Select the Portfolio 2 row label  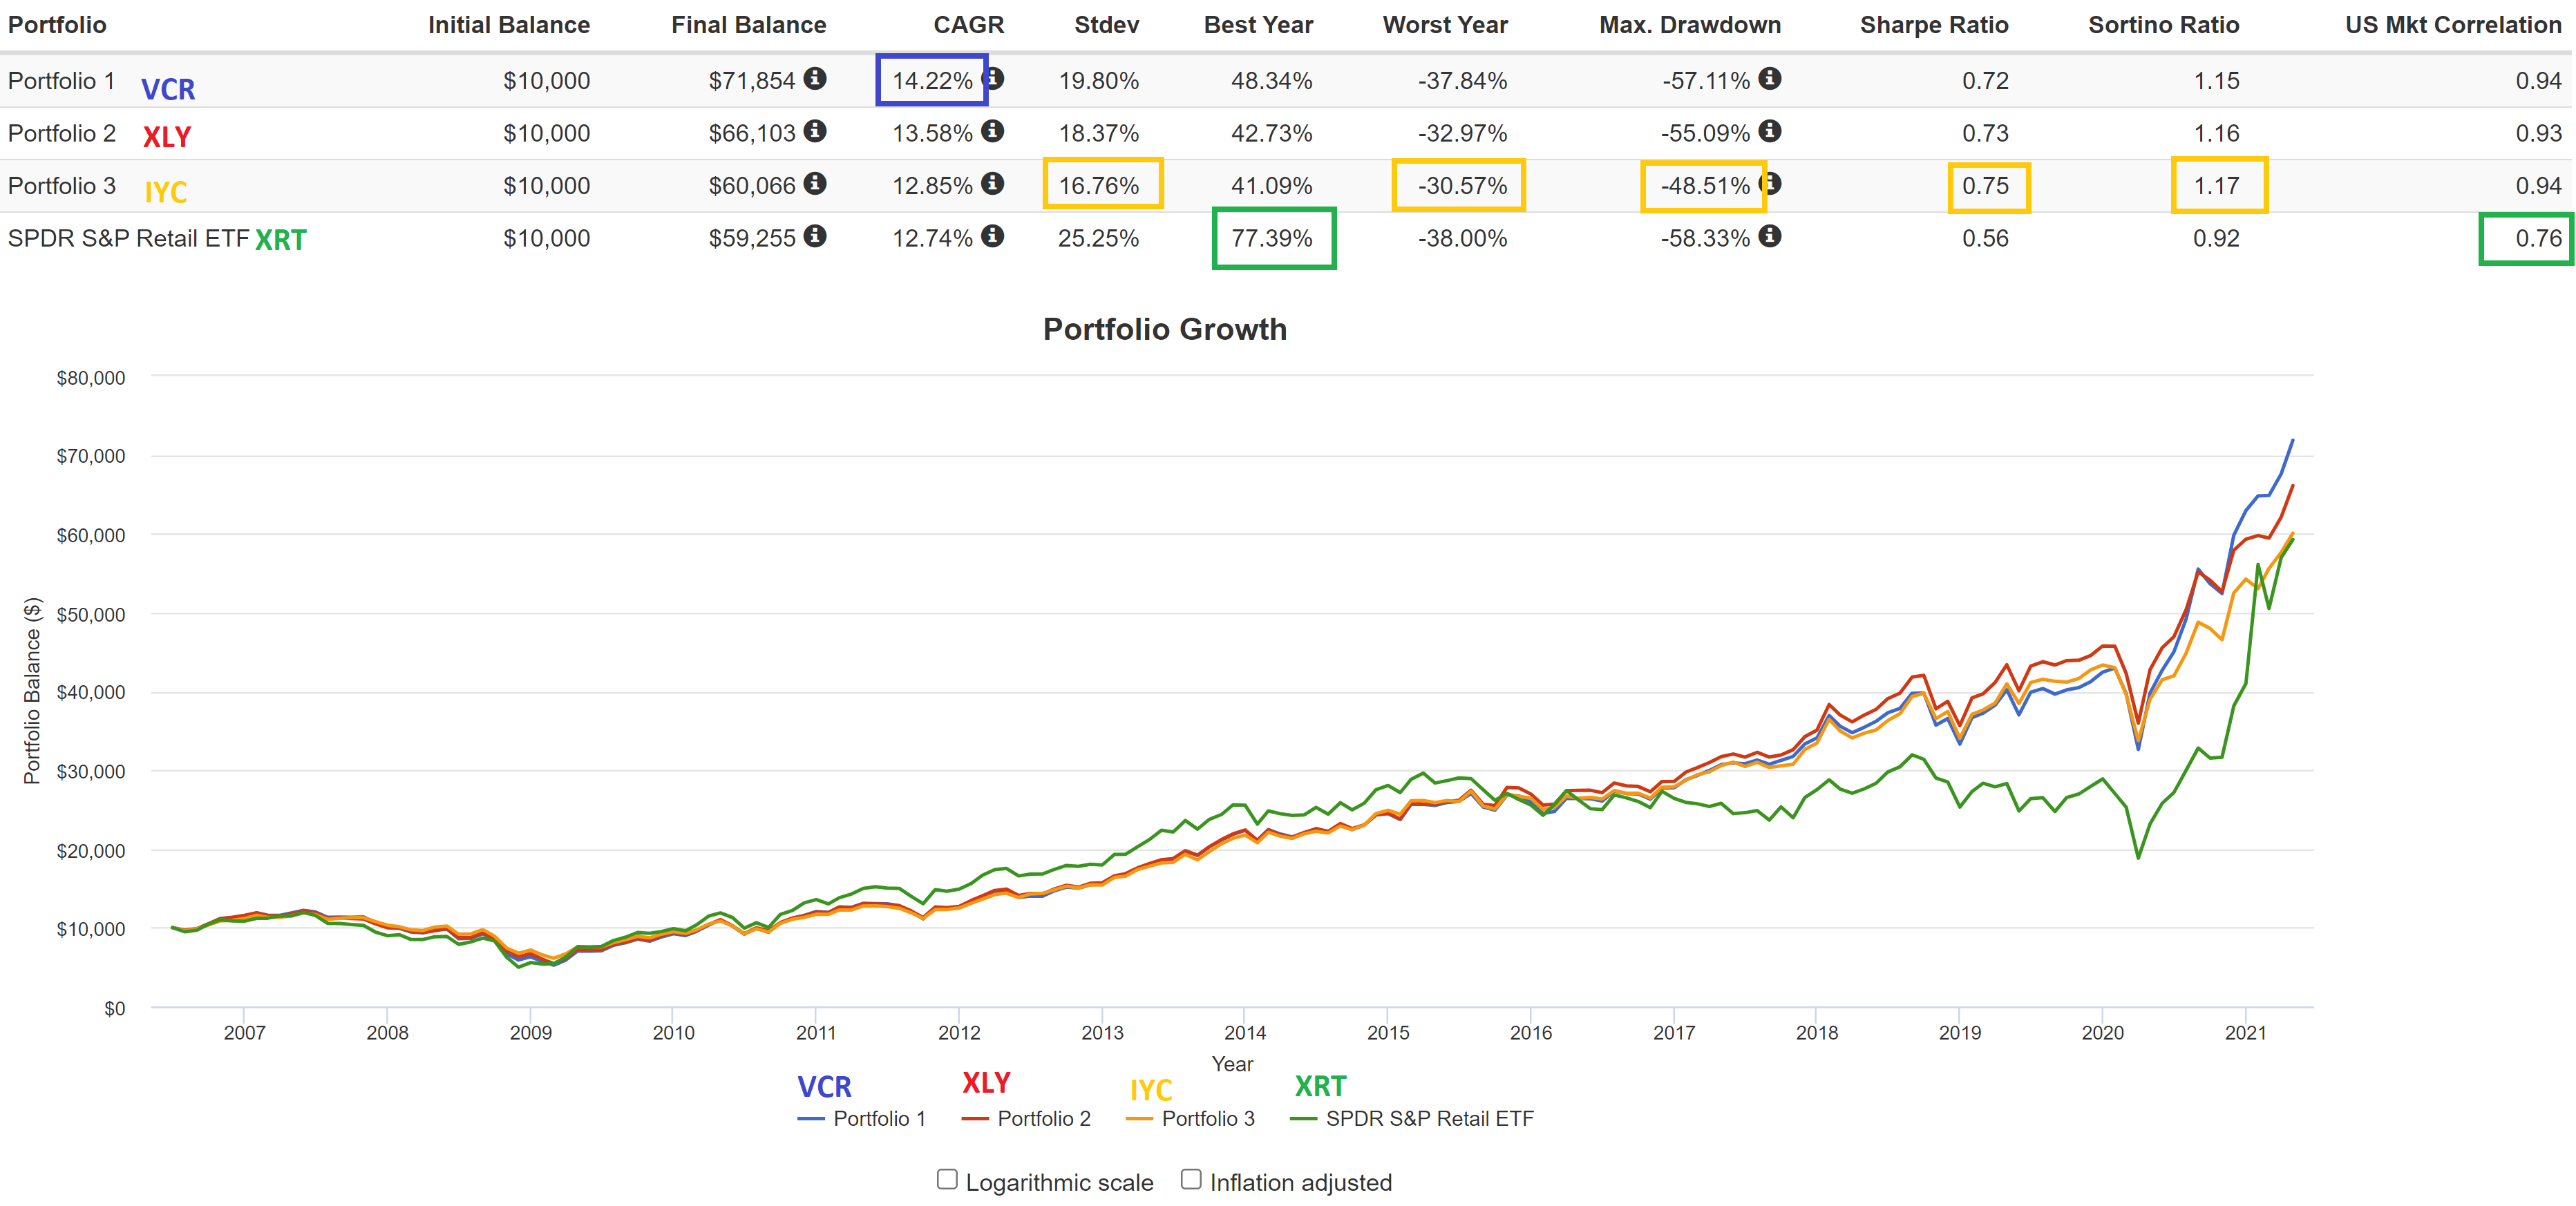[x=62, y=133]
